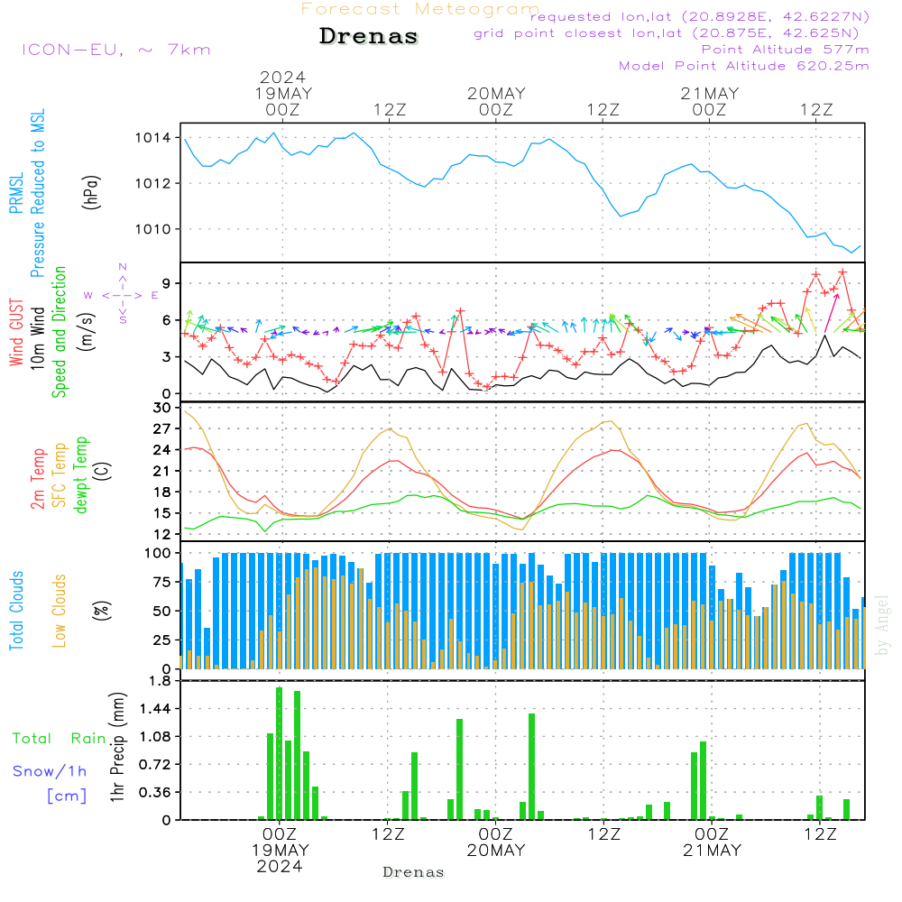Click the green dewpt Temp legend label

click(x=81, y=474)
